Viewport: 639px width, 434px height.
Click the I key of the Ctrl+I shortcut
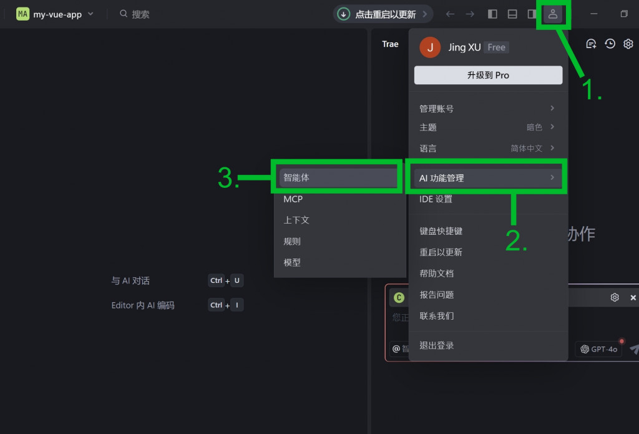(x=237, y=305)
